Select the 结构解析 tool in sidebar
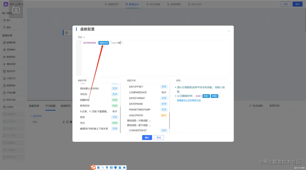This screenshot has width=306, height=170. pos(13,50)
